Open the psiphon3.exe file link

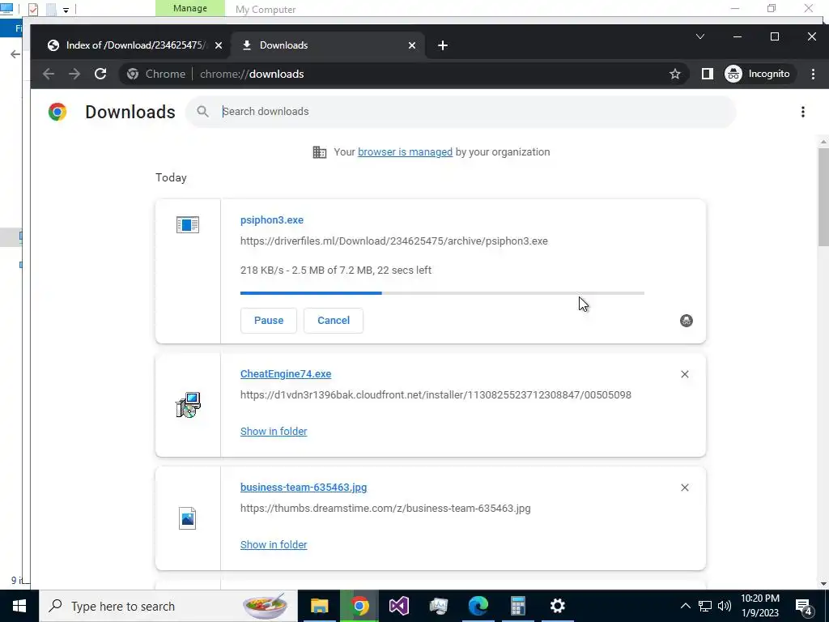pyautogui.click(x=272, y=220)
